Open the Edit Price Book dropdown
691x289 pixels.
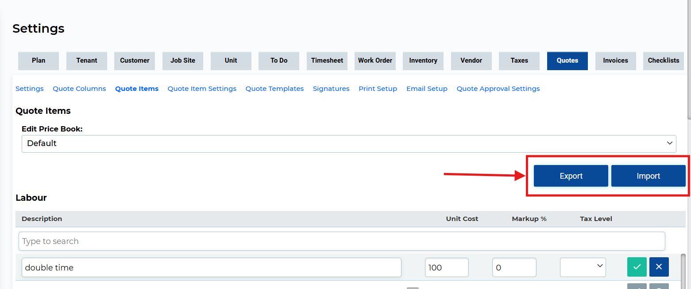[348, 144]
